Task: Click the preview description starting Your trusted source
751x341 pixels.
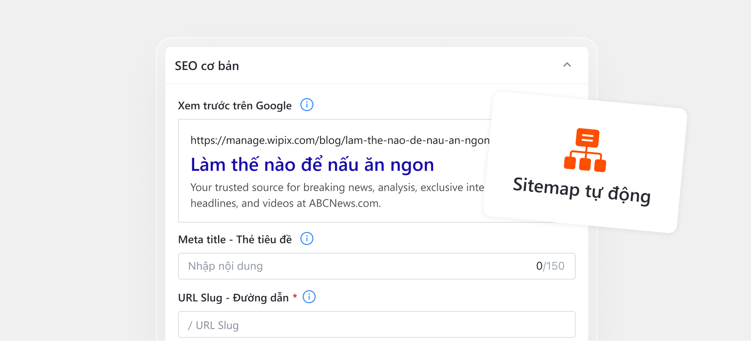Action: (337, 187)
